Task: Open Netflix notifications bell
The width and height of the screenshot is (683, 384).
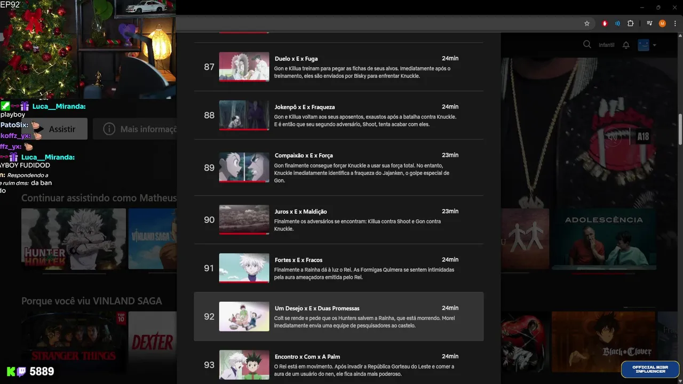Action: (x=626, y=45)
